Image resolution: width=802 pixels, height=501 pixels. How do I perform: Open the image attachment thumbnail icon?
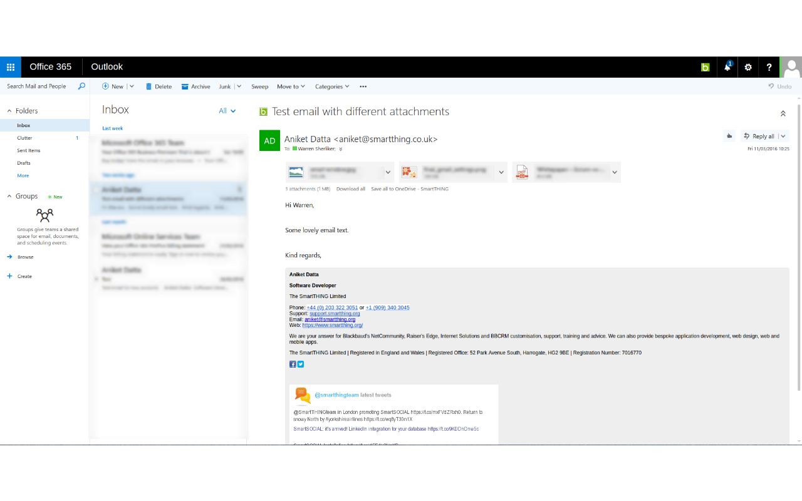point(296,172)
